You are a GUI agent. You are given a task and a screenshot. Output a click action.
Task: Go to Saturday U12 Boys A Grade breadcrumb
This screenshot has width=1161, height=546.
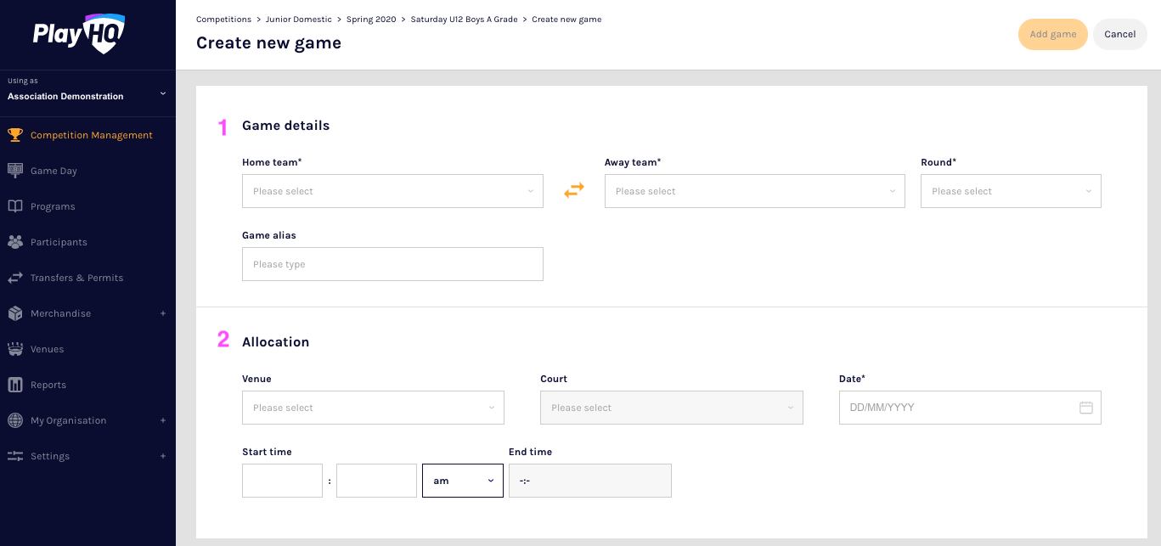pyautogui.click(x=464, y=20)
